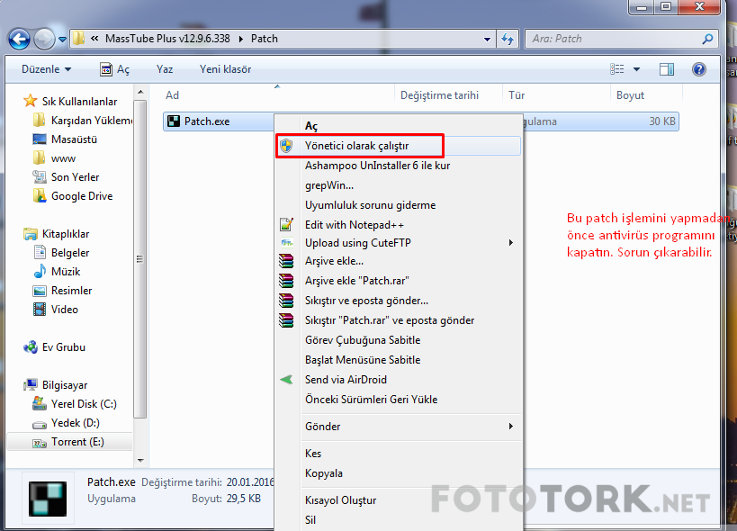
Task: Click WinRAR icon beside Arşive ekle...
Action: 286,261
